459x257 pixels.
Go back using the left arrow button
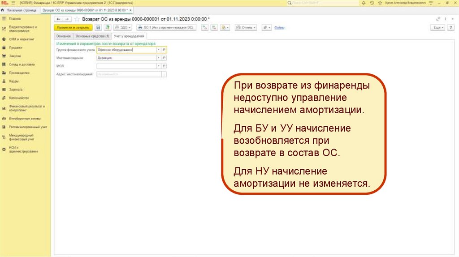coord(58,19)
